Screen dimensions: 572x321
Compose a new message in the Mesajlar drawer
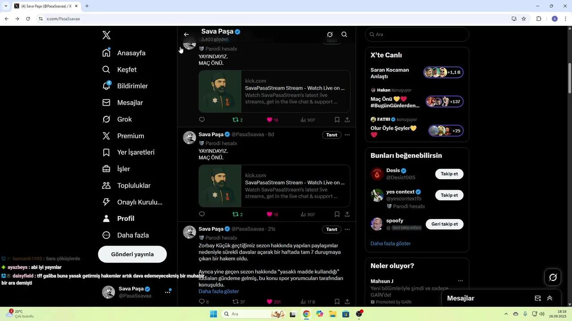click(538, 298)
